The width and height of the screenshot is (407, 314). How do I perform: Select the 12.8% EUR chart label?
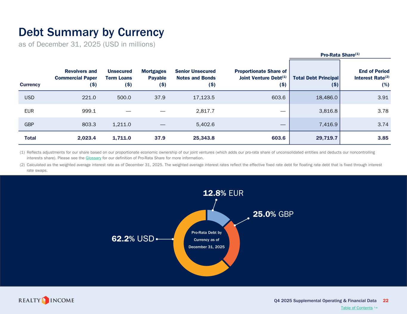(223, 193)
